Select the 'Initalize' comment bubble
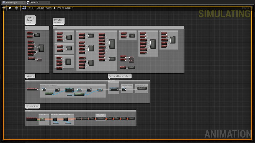This screenshot has width=255, height=143. point(30,76)
